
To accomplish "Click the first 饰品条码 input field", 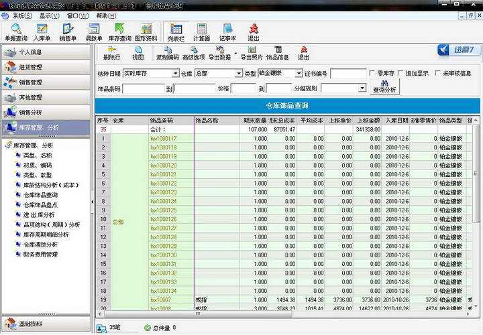I will click(144, 88).
